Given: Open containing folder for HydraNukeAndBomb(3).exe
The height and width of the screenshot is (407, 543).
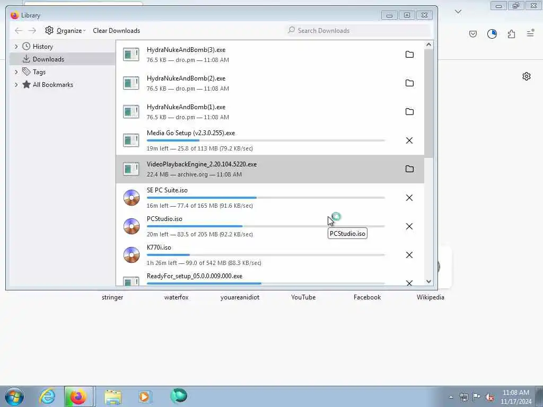Looking at the screenshot, I should [409, 55].
